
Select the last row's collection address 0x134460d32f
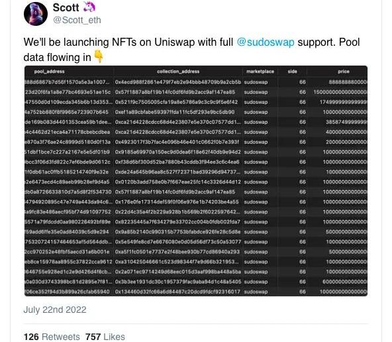coord(177,292)
